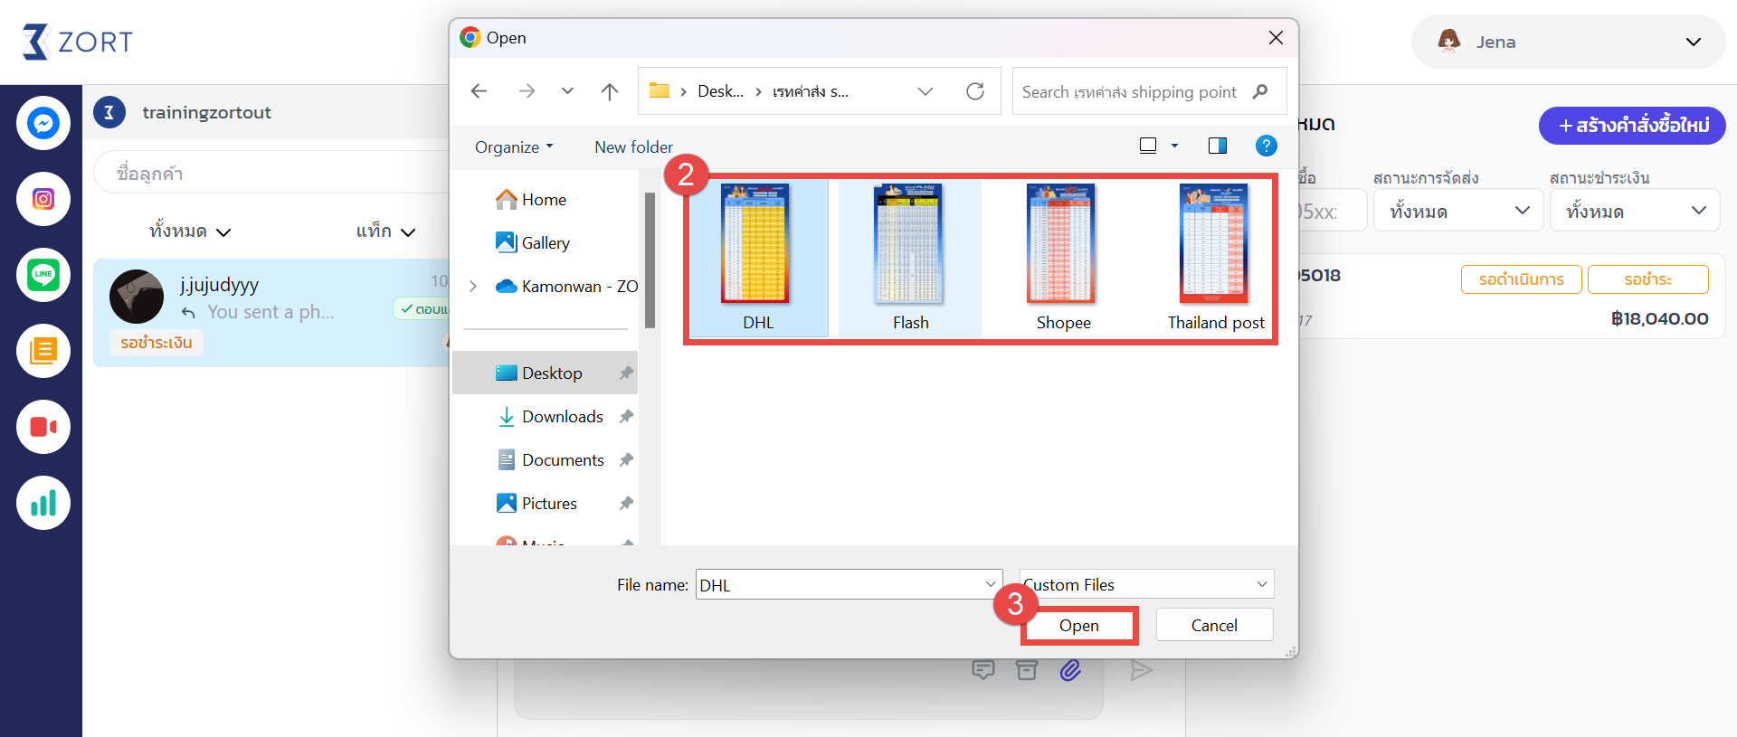The image size is (1737, 737).
Task: Unpin Pictures from quick access
Action: tap(626, 503)
